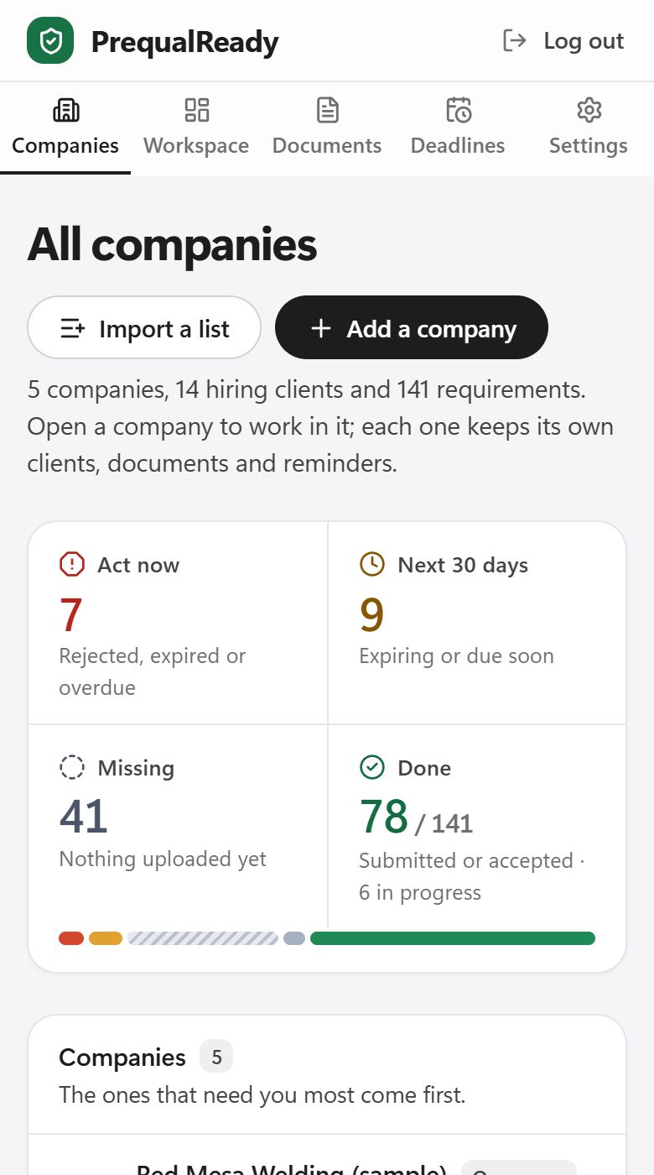The image size is (654, 1175).
Task: Click the Log out arrow icon
Action: 514,40
